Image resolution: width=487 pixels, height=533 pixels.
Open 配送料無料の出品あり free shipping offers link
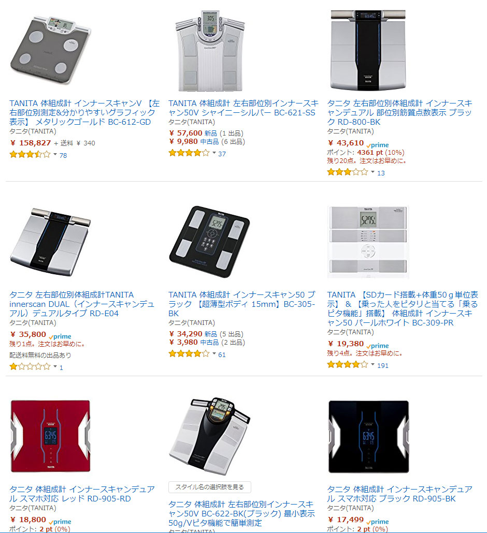[x=40, y=355]
